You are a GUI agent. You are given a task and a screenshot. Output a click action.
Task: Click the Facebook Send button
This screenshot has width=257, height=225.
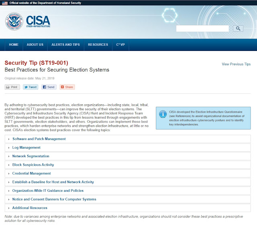click(49, 87)
